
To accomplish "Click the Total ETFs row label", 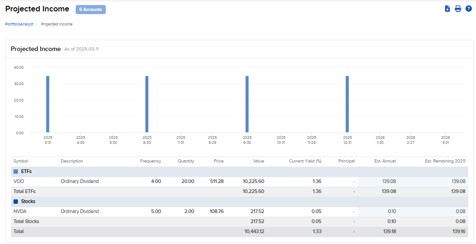I will (24, 192).
